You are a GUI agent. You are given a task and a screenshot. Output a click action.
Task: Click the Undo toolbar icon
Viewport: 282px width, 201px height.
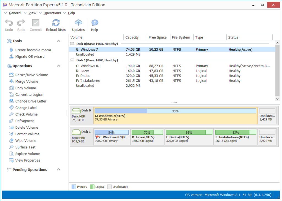9,23
